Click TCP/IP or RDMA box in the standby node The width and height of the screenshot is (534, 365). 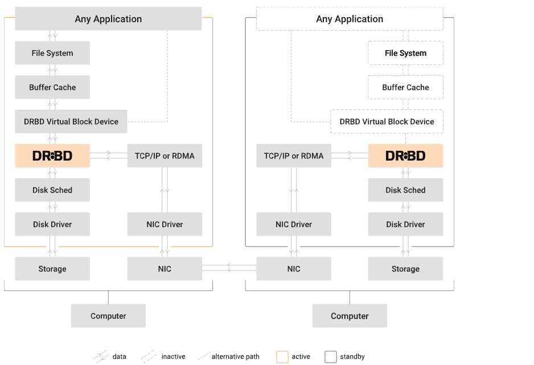(294, 155)
